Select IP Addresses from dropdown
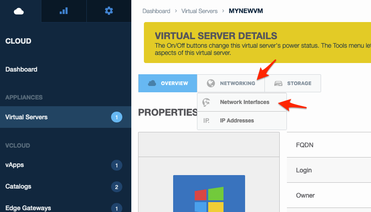 242,121
